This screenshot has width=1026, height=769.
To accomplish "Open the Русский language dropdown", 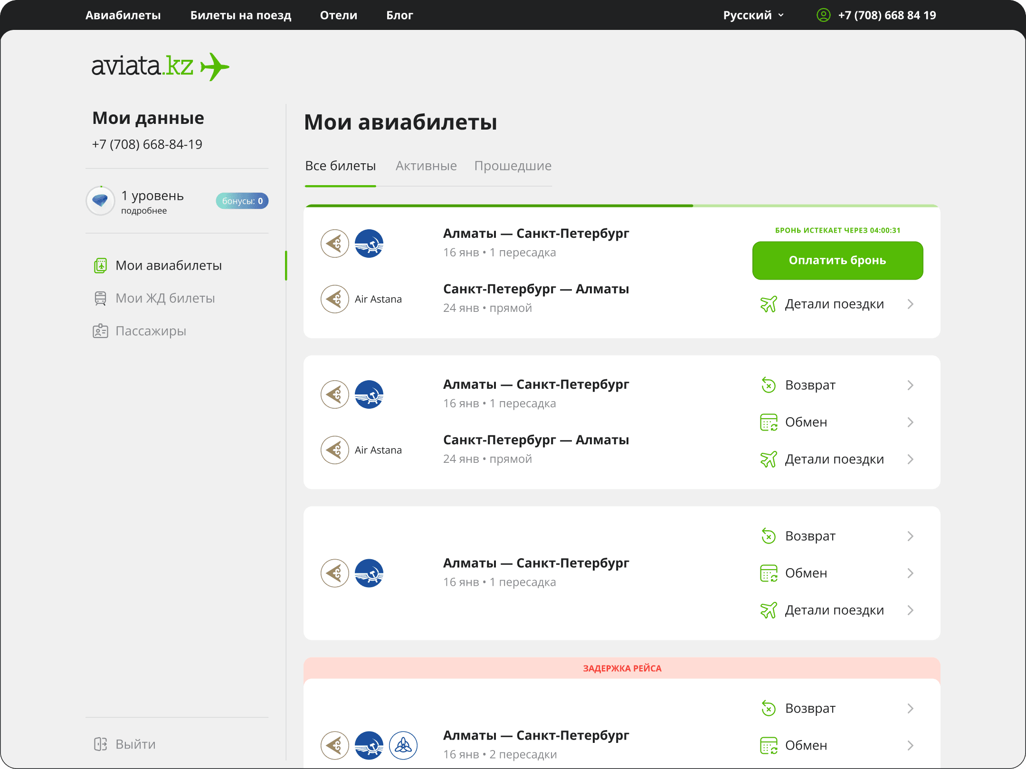I will [753, 15].
